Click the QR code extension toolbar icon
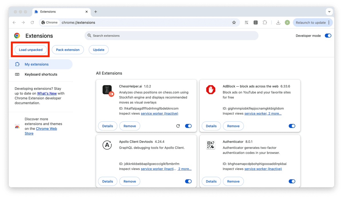 pos(246,23)
